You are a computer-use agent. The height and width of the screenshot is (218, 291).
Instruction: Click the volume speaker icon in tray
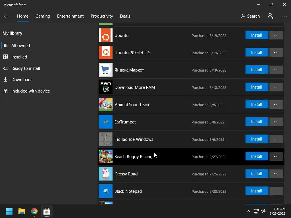263,211
